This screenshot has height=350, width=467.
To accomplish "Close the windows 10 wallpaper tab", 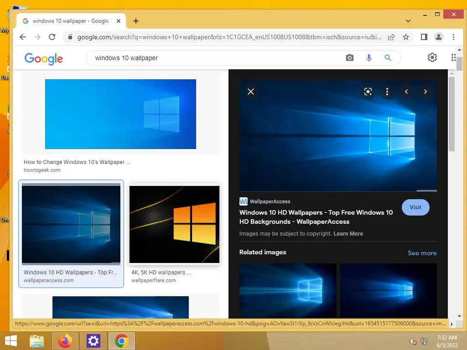I will tap(119, 21).
